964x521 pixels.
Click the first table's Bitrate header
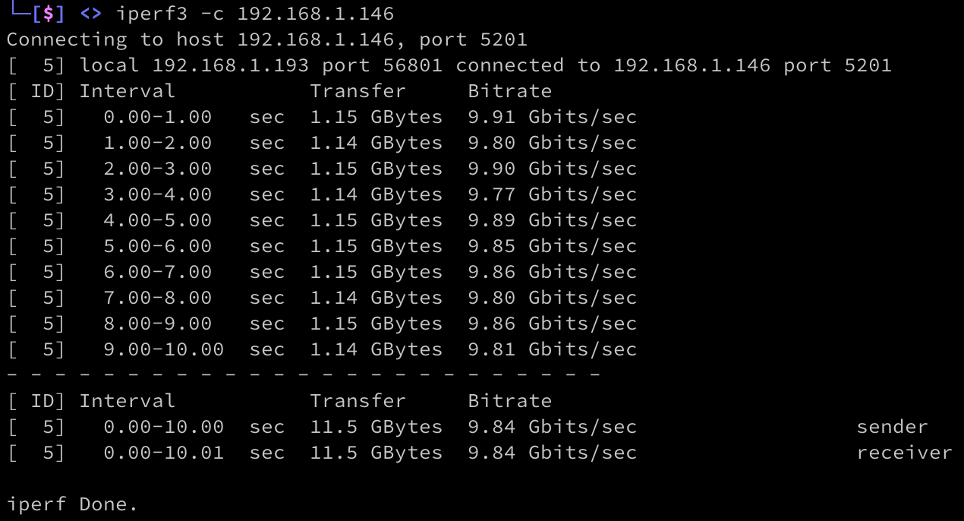[x=510, y=91]
